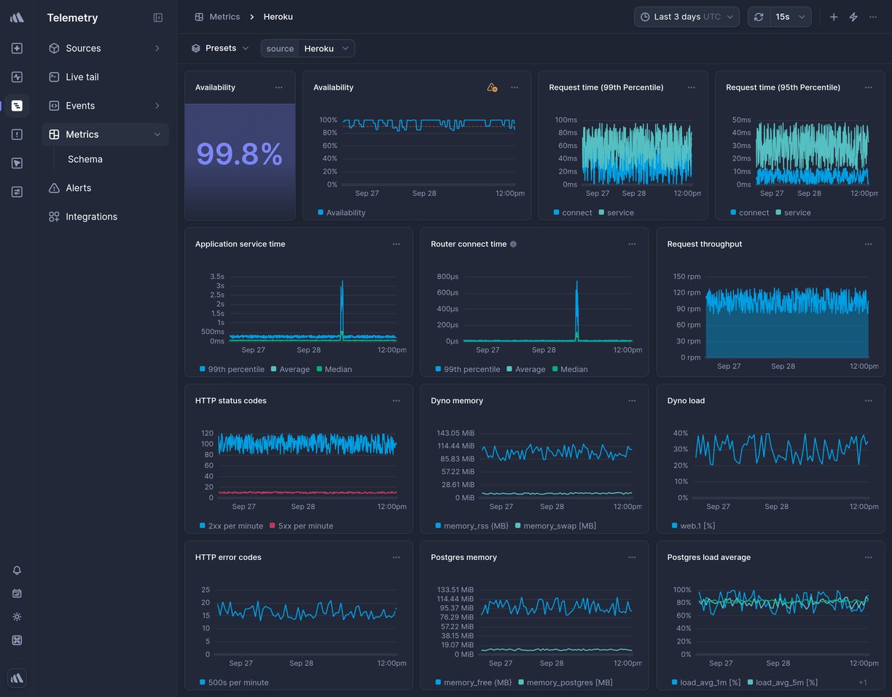
Task: Open options for Request time 99th Percentile
Action: coord(691,87)
